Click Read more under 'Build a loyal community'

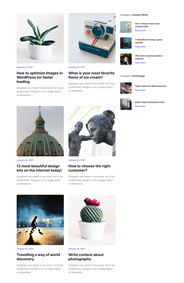coord(140,106)
